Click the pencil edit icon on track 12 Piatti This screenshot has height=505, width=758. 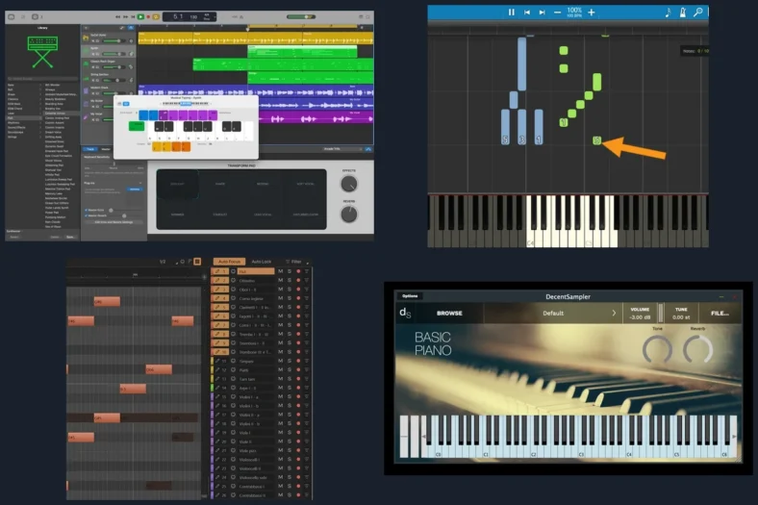(217, 369)
